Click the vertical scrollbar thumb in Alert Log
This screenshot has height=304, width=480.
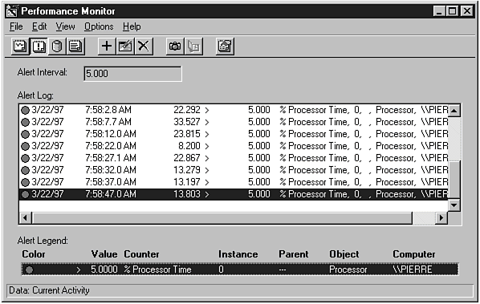pyautogui.click(x=454, y=180)
